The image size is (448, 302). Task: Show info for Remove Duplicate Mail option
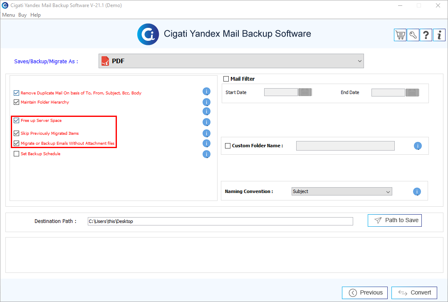206,92
